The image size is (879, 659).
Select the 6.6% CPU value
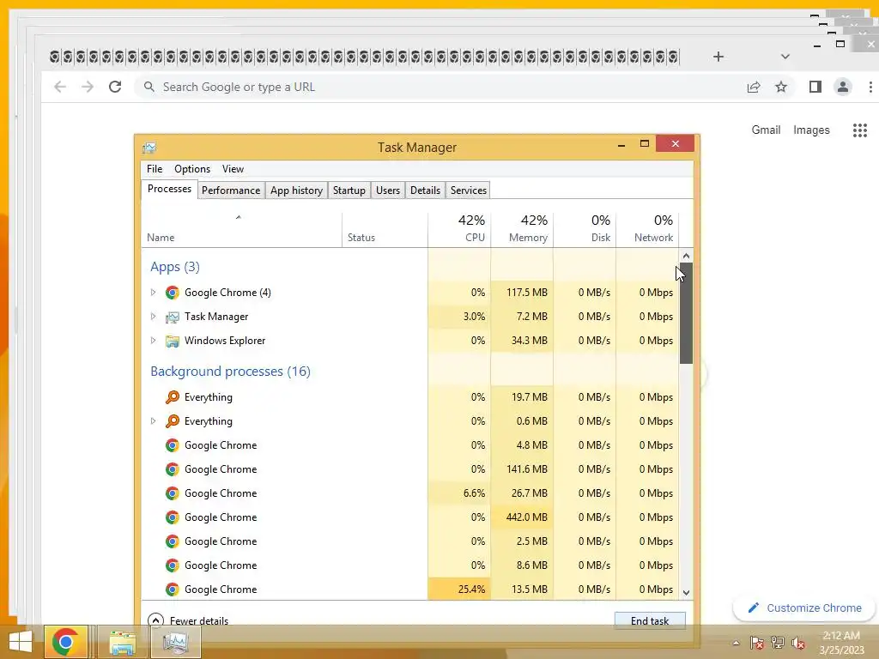click(x=474, y=493)
